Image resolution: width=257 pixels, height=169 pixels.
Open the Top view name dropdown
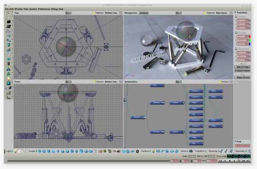pos(17,13)
